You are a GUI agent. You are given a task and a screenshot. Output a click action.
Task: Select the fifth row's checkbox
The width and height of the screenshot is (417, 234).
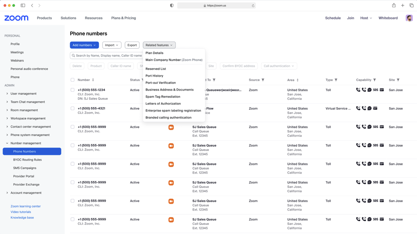72,164
